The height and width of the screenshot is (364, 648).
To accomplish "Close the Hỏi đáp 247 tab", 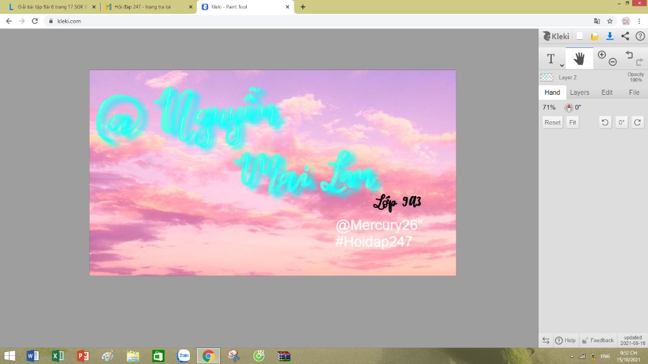I will click(x=190, y=7).
